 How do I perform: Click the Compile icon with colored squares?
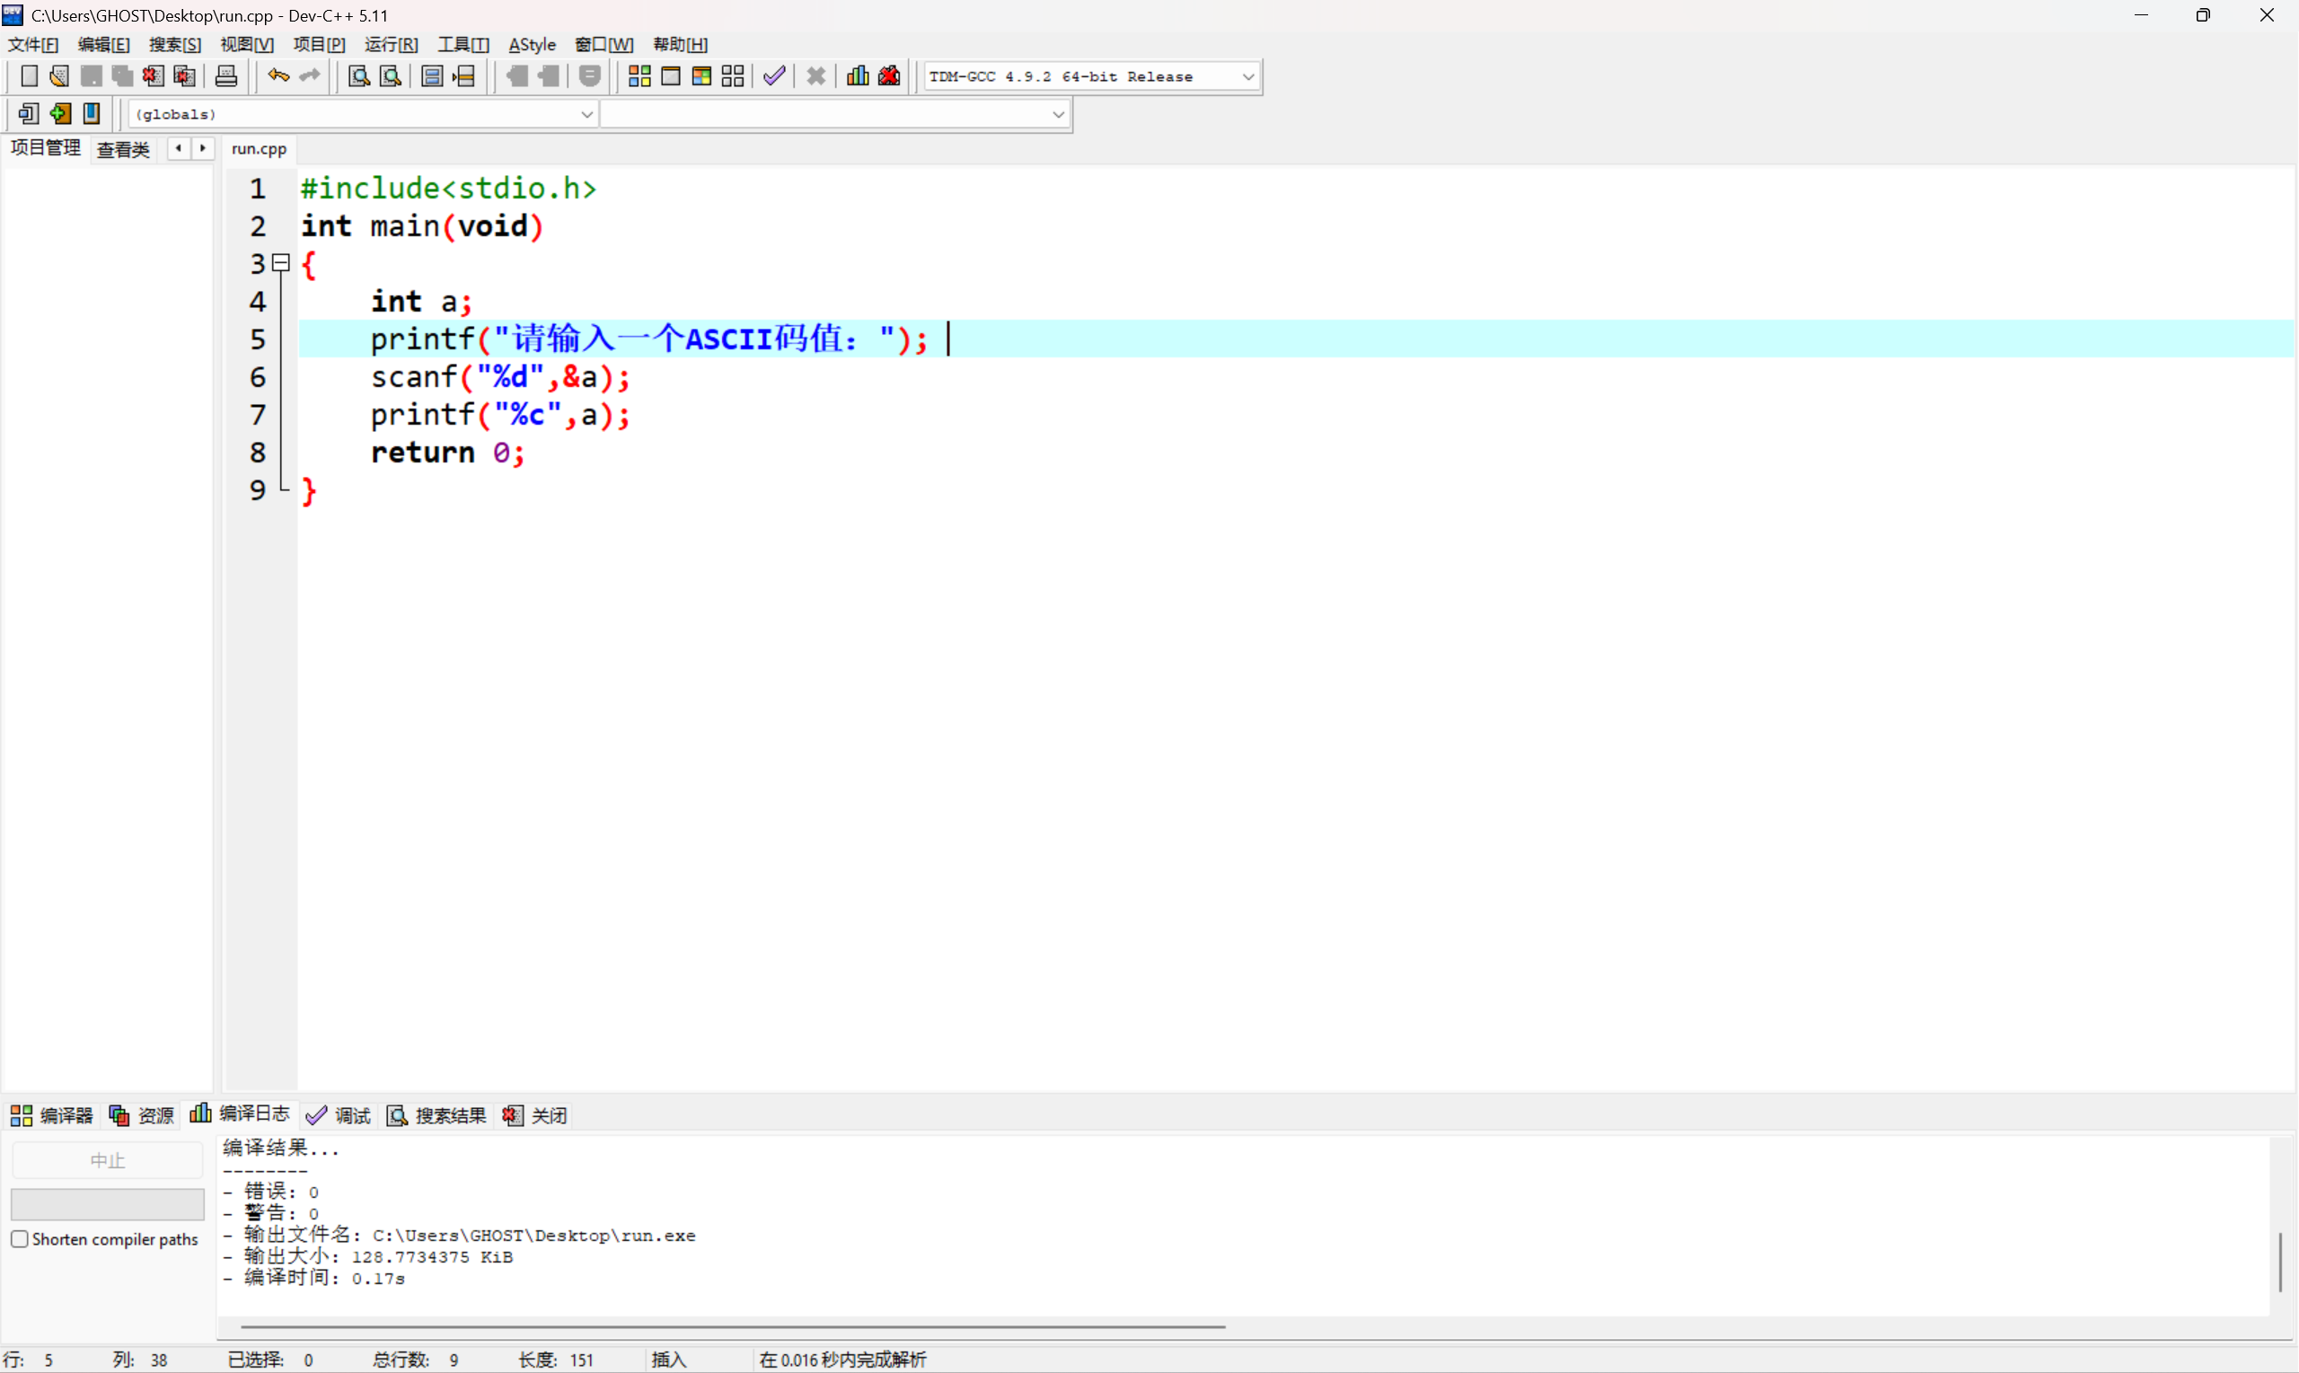click(639, 75)
